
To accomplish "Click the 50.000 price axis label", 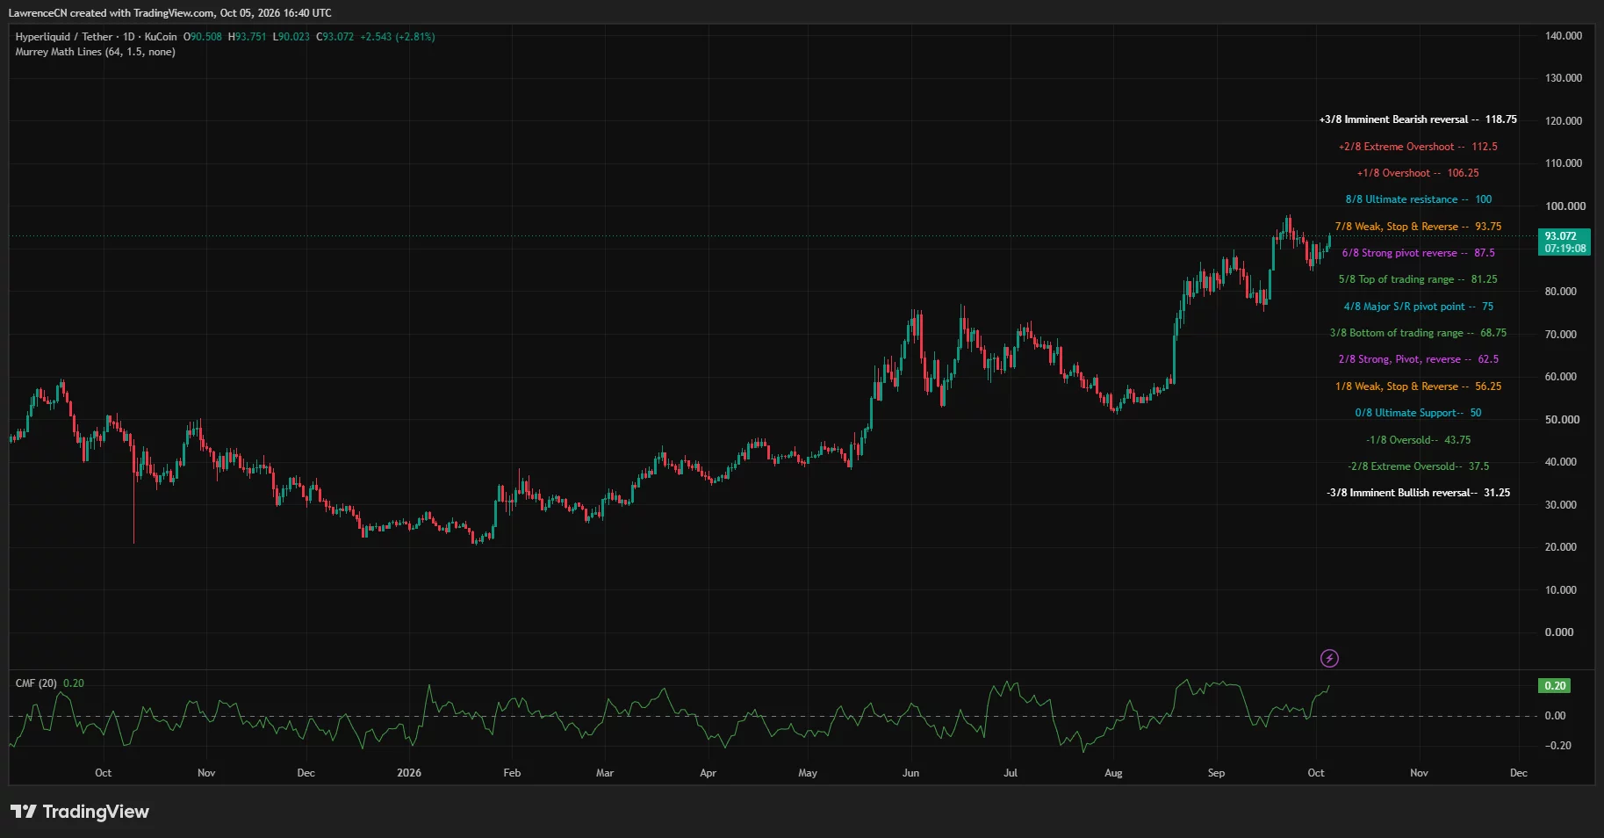I will (x=1562, y=420).
